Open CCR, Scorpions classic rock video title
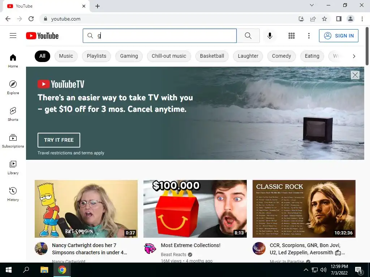 [307, 249]
